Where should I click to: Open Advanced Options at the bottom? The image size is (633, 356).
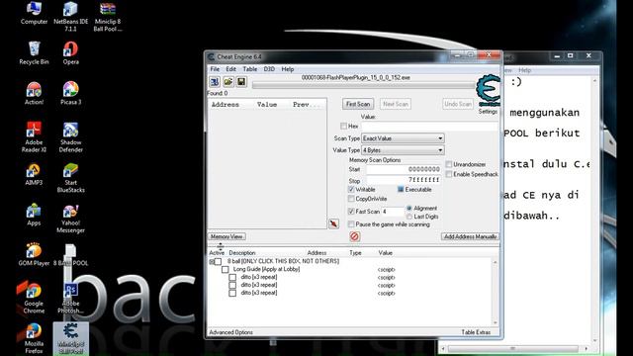click(x=230, y=332)
